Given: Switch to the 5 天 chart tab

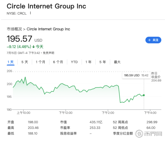Looking at the screenshot, I should tap(25, 62).
